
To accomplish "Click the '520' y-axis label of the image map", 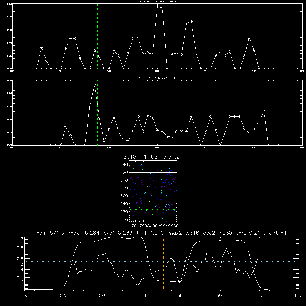I will pyautogui.click(x=124, y=212).
